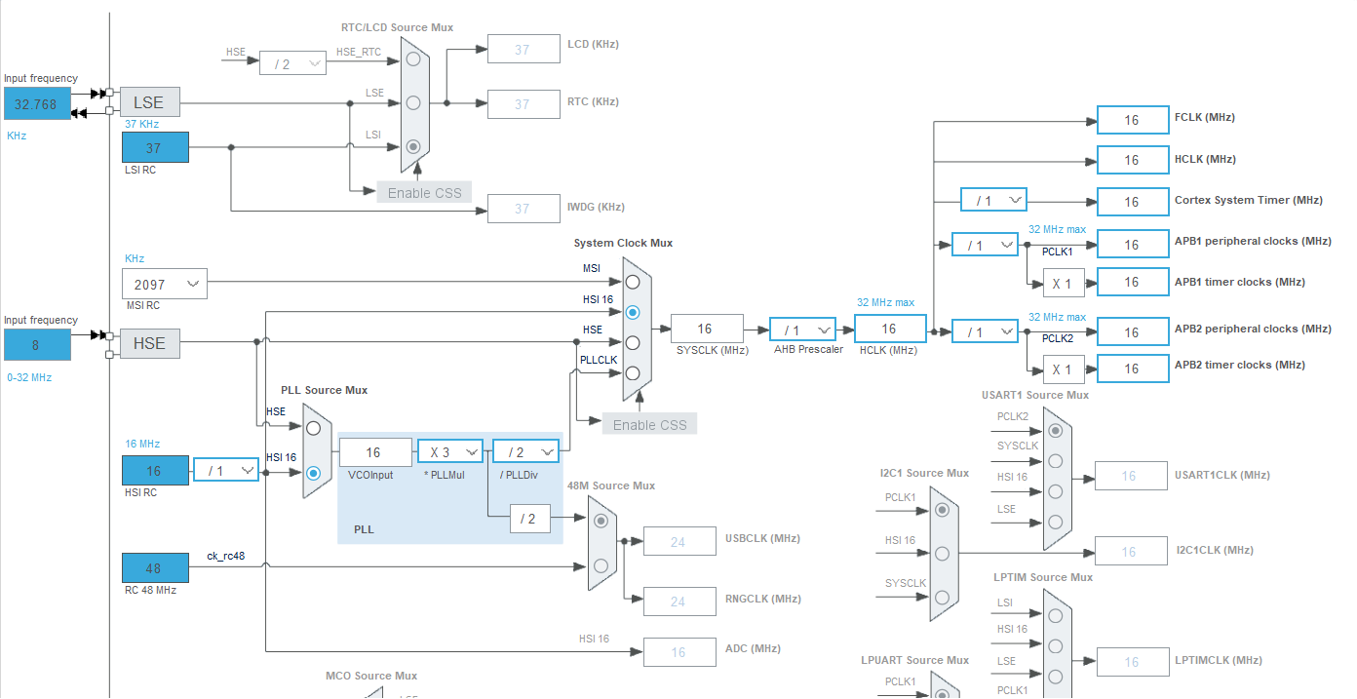Select ck_rc48 input in 48M Source Mux
1357x699 pixels.
pos(601,565)
